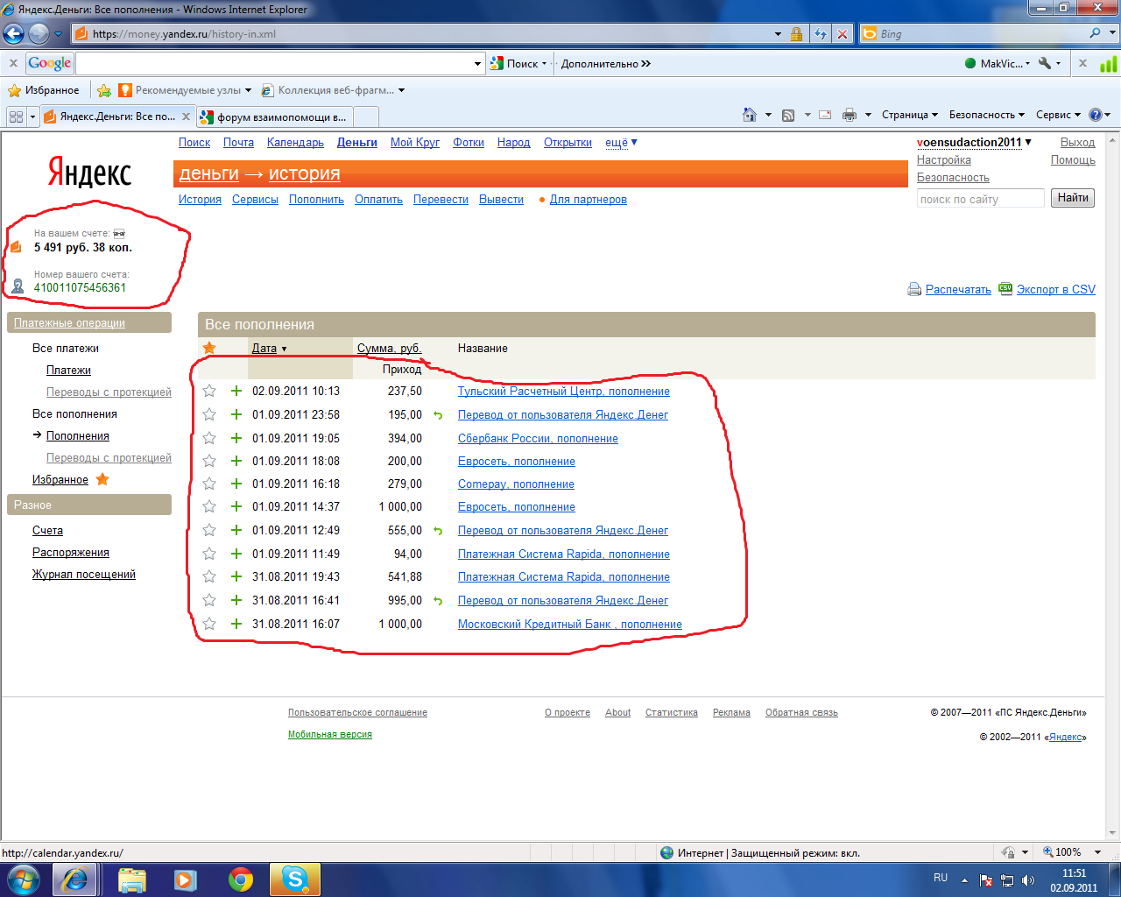1121x897 pixels.
Task: Mark Московский Кредитный Банк deposit as favorite
Action: click(209, 624)
